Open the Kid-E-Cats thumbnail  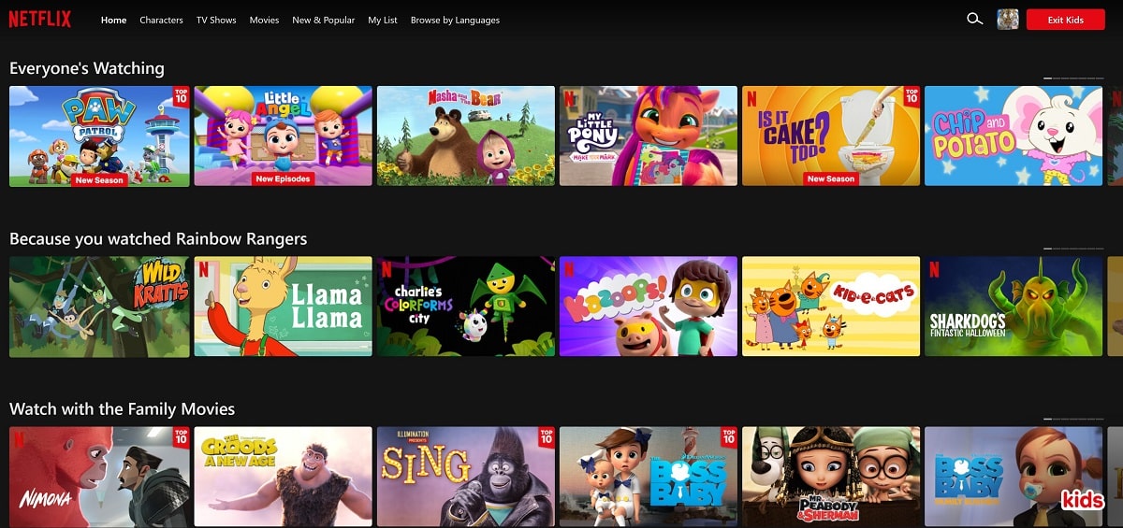pyautogui.click(x=831, y=307)
